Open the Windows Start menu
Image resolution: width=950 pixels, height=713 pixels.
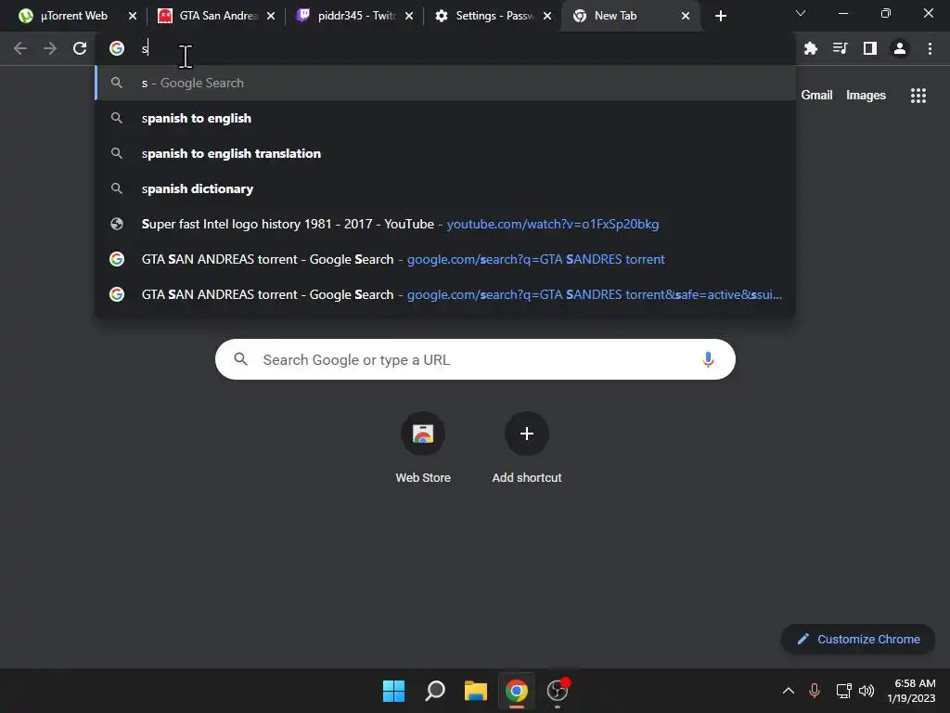[393, 691]
